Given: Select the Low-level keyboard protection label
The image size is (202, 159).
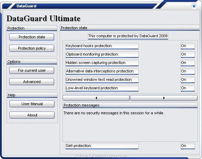Looking at the screenshot, I should [x=102, y=88].
